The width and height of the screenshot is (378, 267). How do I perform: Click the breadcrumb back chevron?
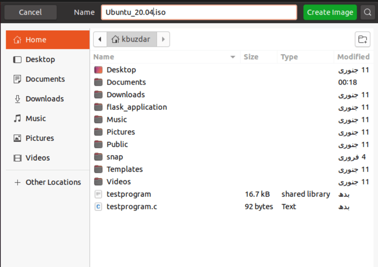point(100,39)
